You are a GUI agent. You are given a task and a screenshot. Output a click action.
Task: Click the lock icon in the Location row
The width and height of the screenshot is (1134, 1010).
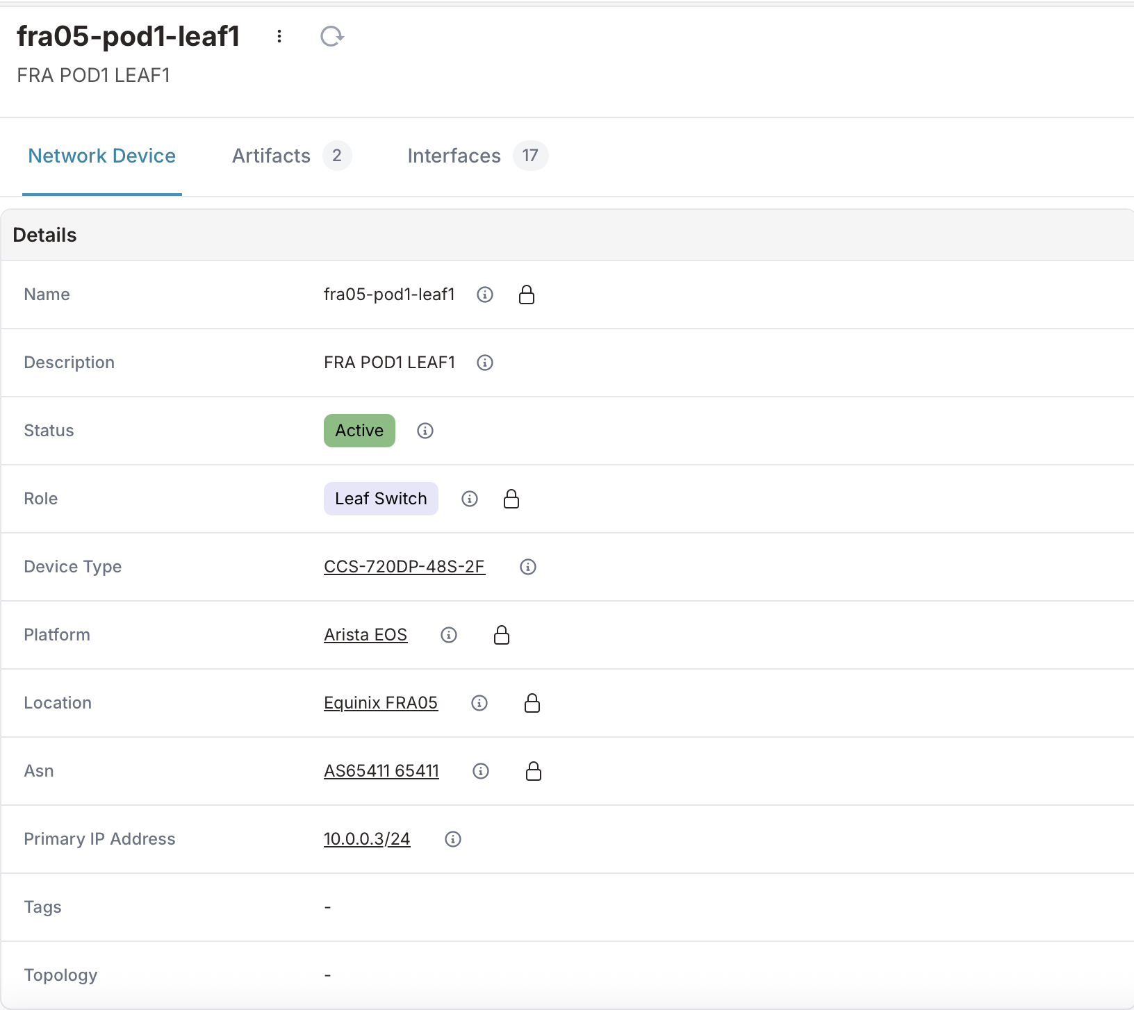point(532,703)
